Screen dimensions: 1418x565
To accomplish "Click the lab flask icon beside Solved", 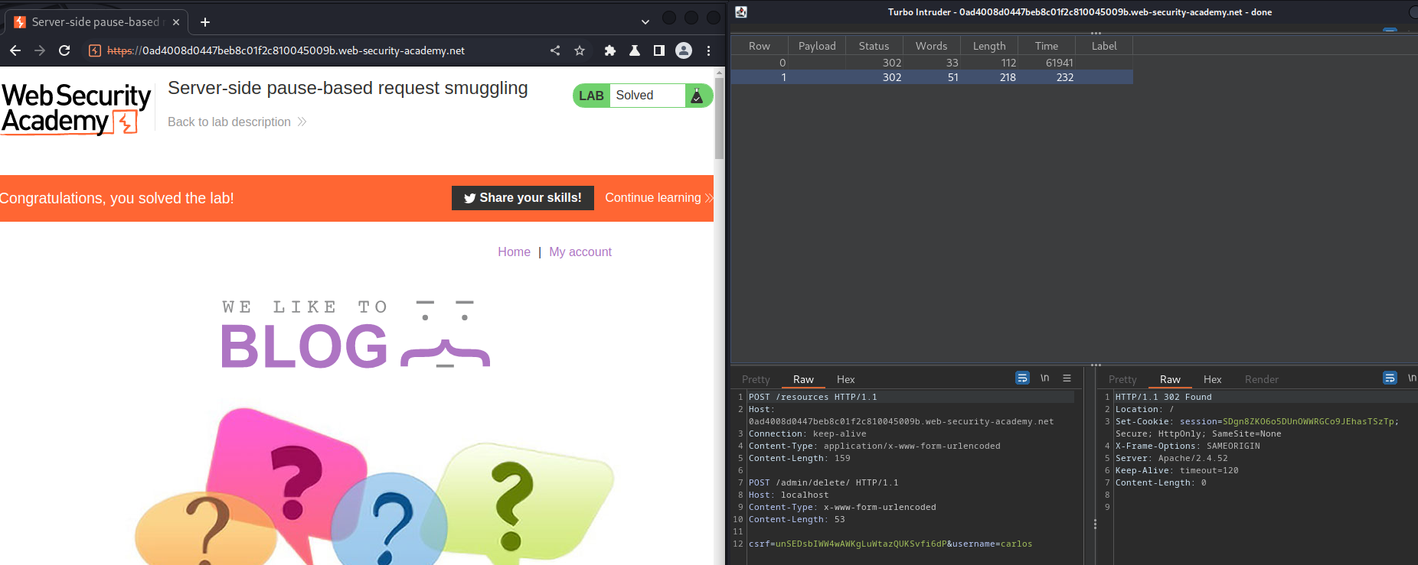I will [697, 96].
